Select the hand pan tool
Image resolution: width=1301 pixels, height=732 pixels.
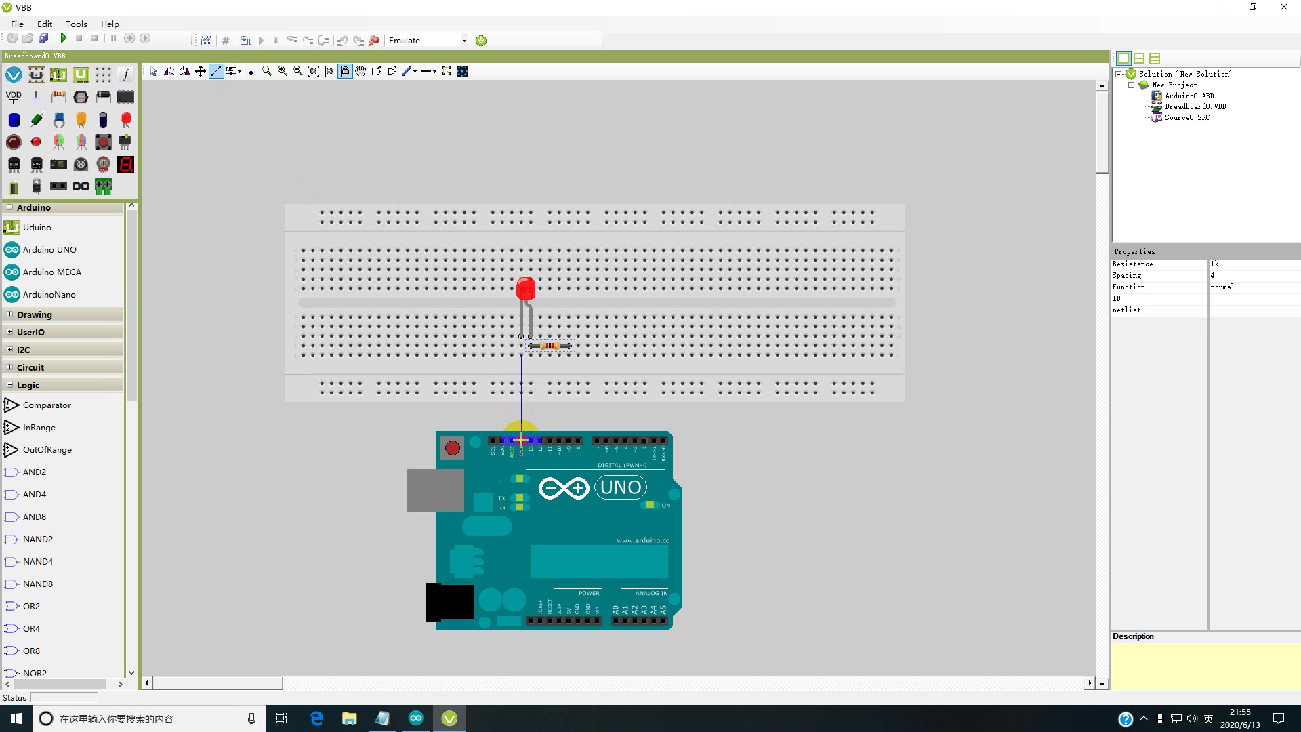click(360, 71)
